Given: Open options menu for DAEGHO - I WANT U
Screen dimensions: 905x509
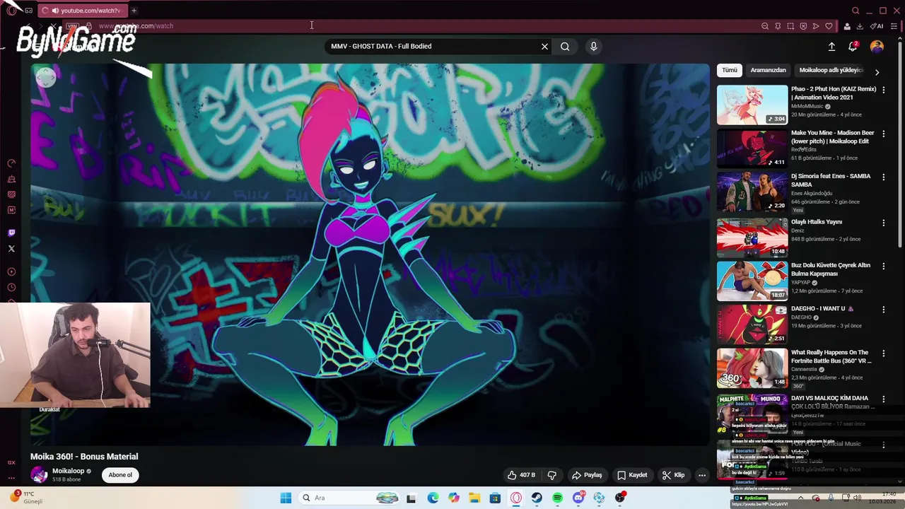Looking at the screenshot, I should click(883, 310).
